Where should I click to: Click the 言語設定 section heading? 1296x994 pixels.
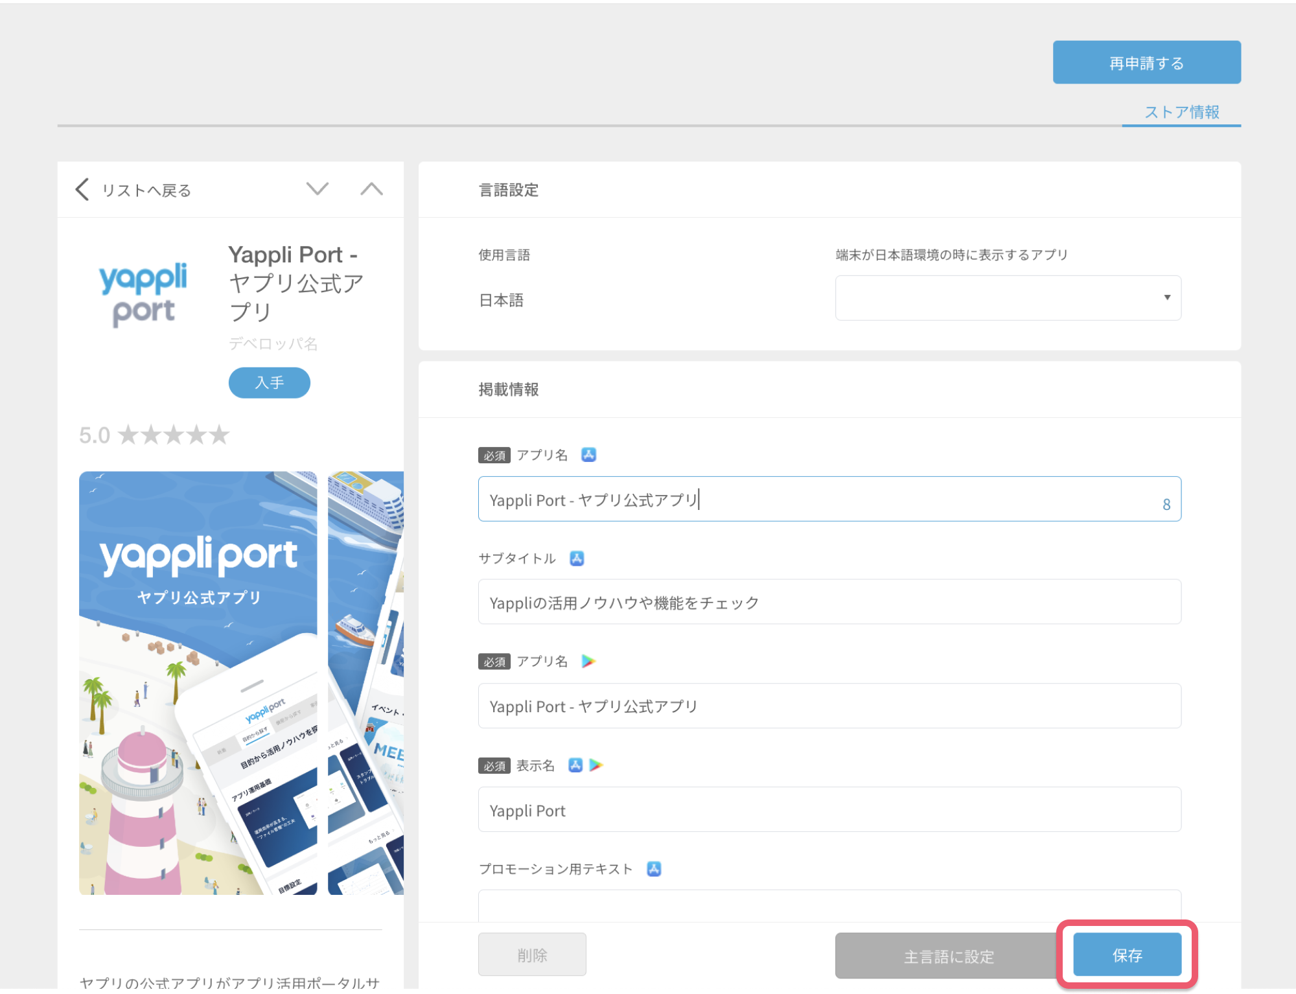click(509, 190)
